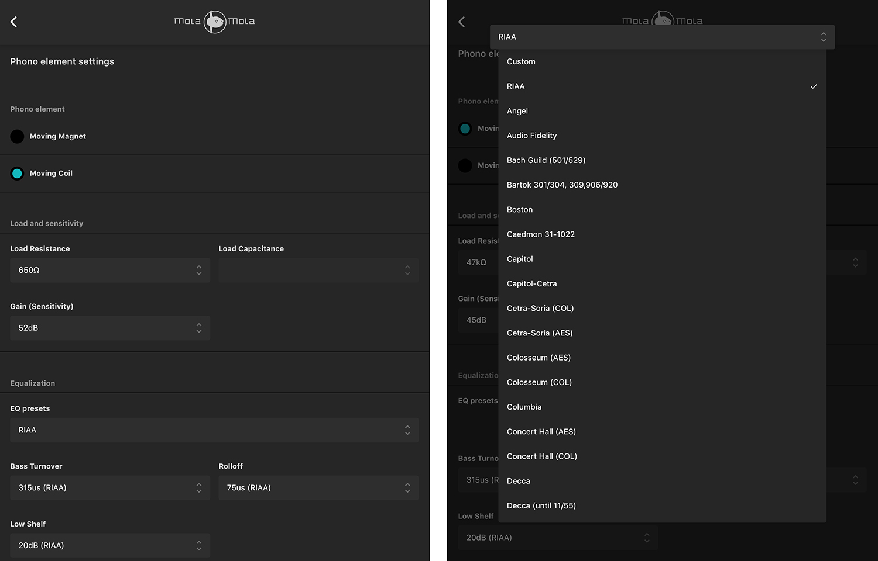Choose Colosseum (AES) preset
Viewport: 878px width, 561px height.
pyautogui.click(x=662, y=358)
